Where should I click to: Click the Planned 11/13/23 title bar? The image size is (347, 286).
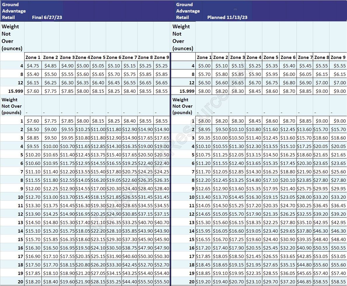228,17
